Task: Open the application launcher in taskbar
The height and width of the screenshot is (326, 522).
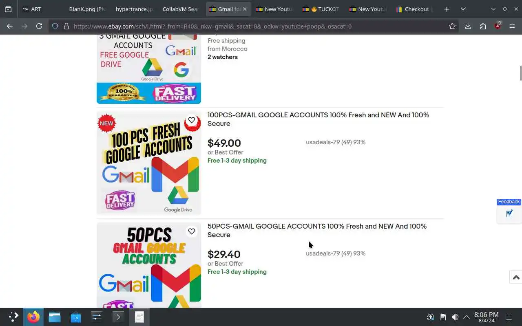Action: [13, 317]
